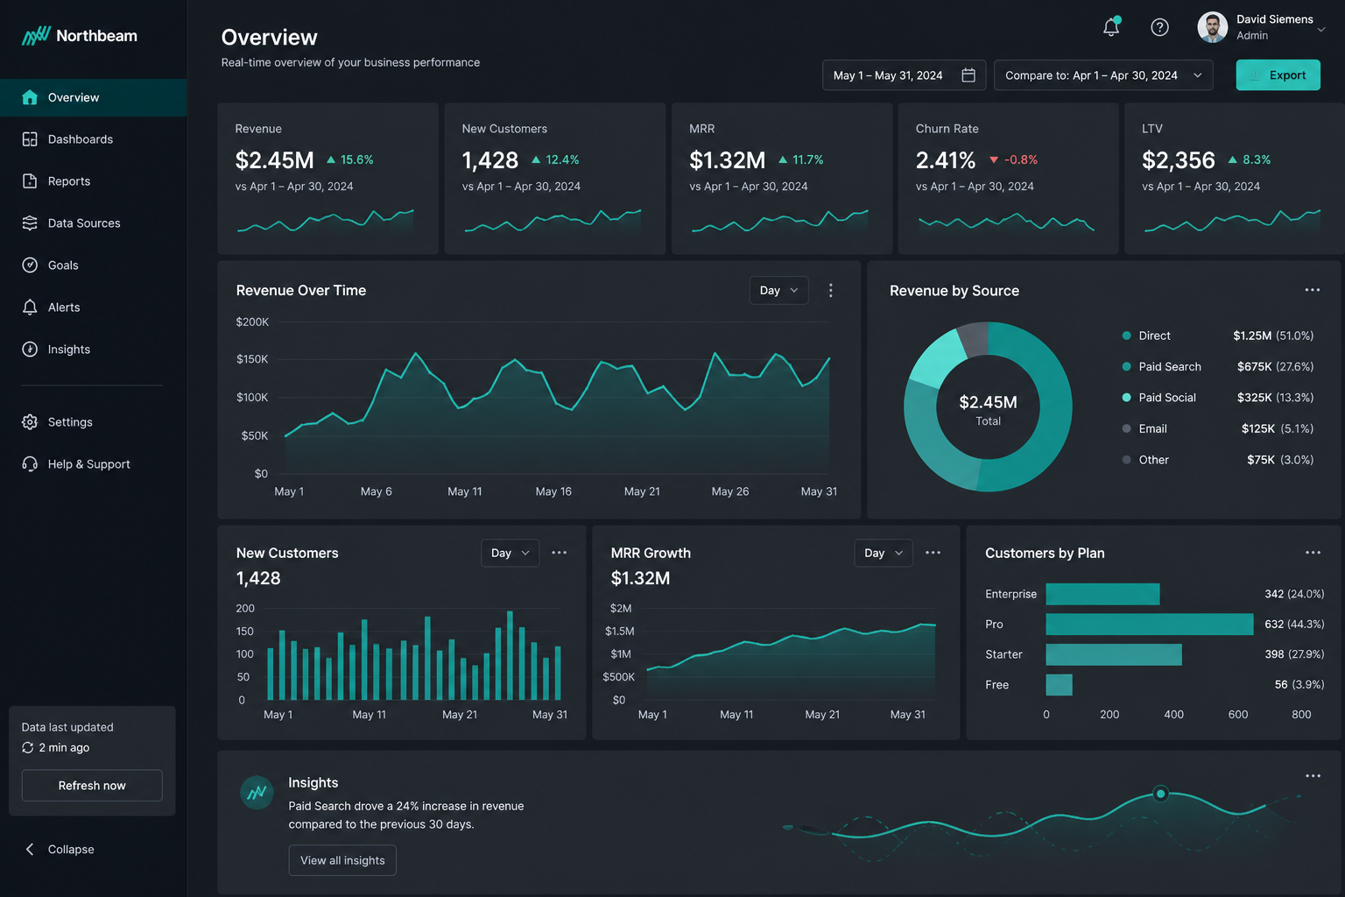Viewport: 1345px width, 897px height.
Task: Collapse the sidebar via Collapse label
Action: click(71, 850)
